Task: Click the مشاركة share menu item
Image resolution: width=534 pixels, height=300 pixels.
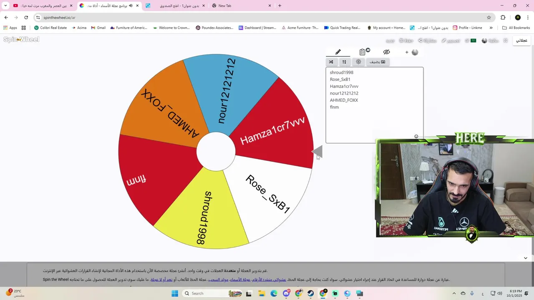Action: click(x=427, y=40)
